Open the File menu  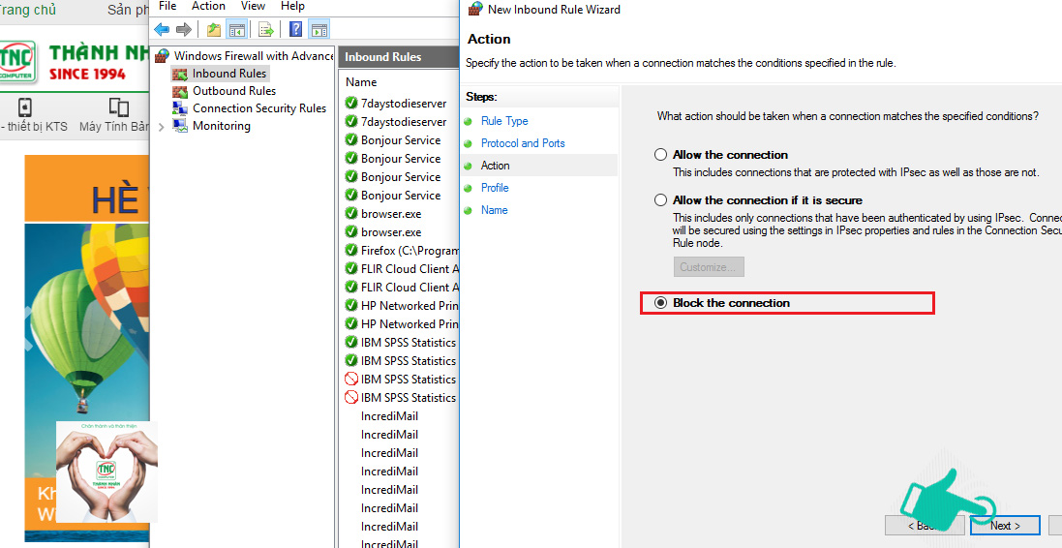tap(167, 6)
